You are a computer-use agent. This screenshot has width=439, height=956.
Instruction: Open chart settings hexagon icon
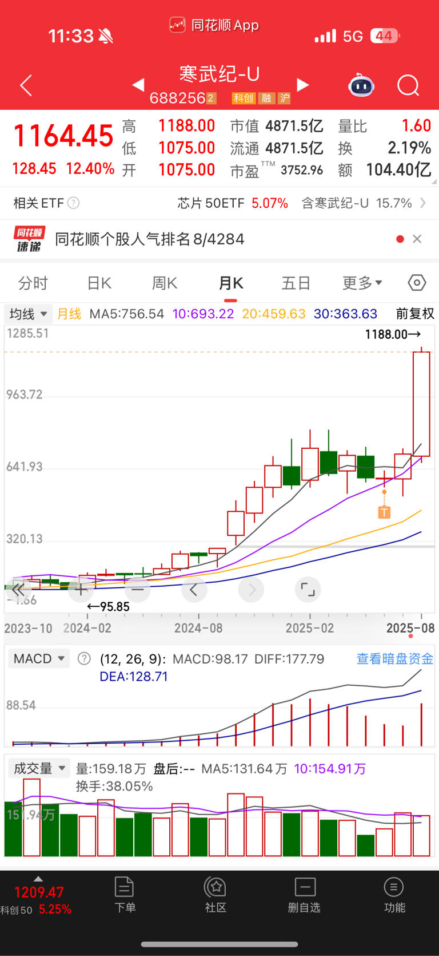point(417,283)
